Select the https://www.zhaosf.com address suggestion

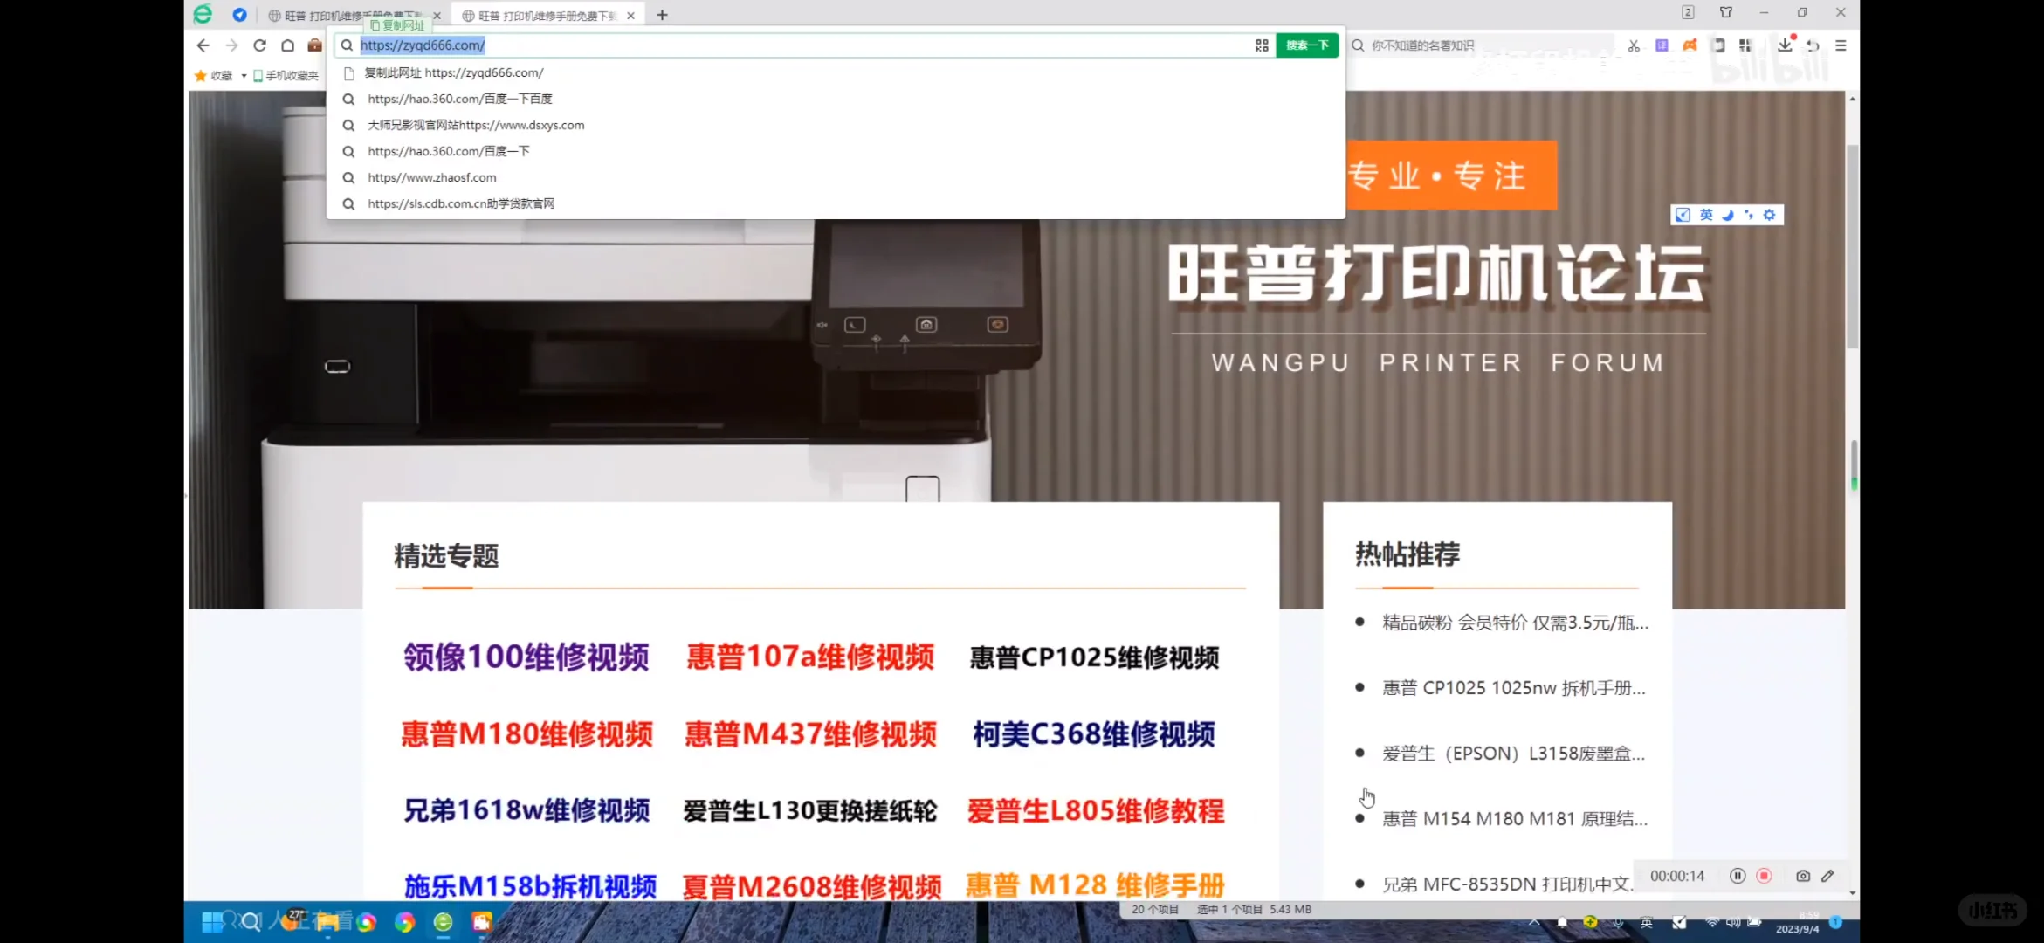coord(432,177)
